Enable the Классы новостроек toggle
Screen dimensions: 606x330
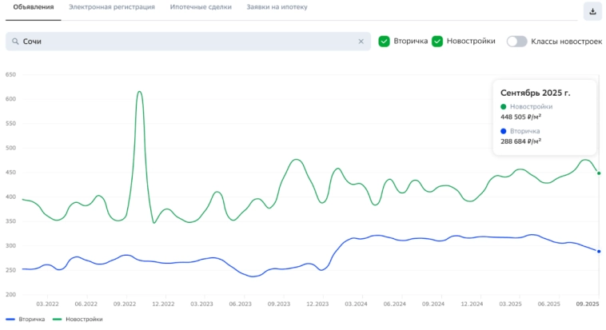point(517,42)
